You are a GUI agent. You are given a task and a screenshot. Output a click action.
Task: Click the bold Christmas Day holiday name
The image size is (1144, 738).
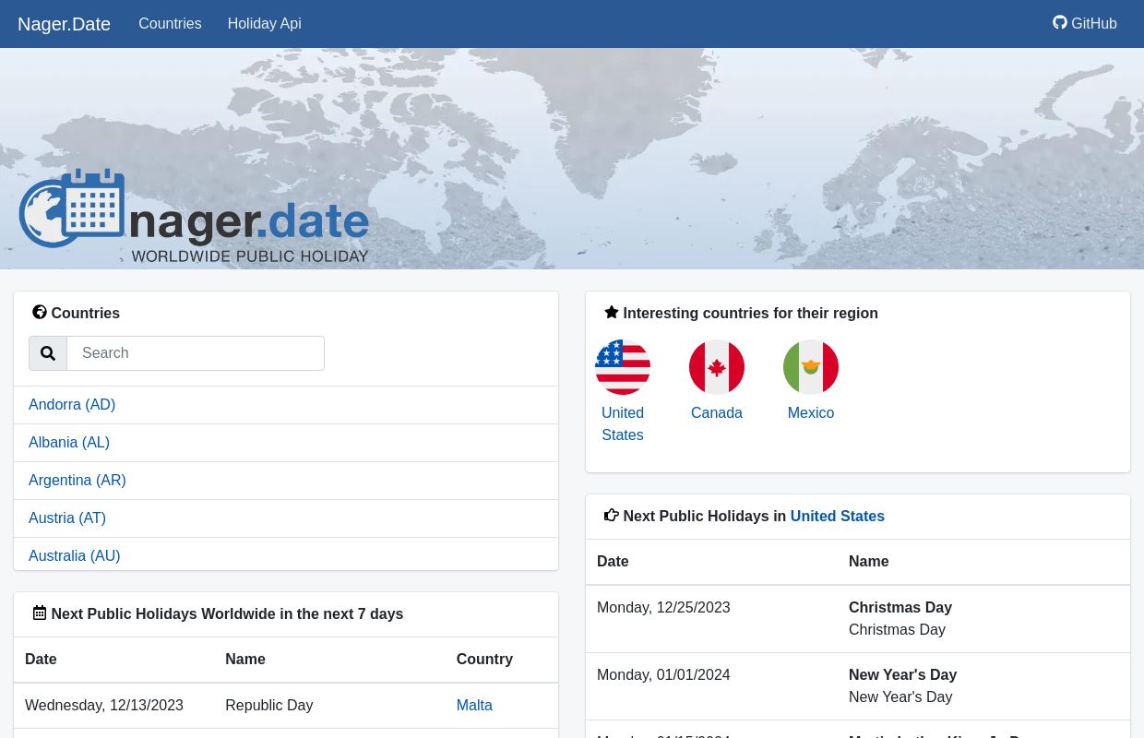(900, 608)
